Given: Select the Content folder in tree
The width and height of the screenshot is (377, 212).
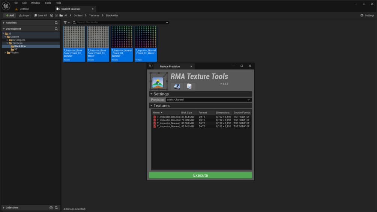Looking at the screenshot, I should (15, 37).
